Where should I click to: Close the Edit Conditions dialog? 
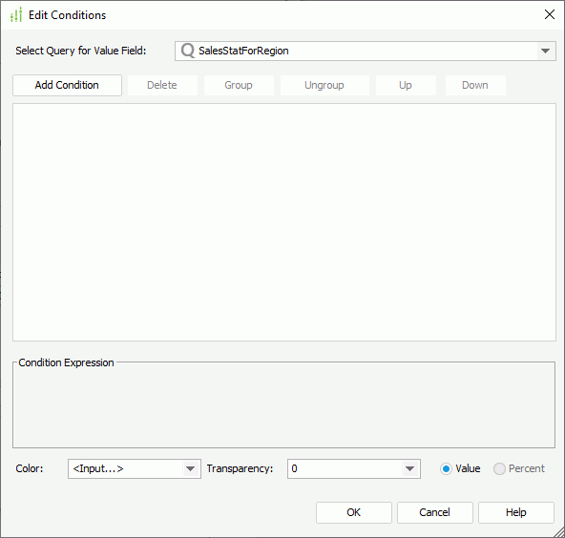(x=550, y=14)
